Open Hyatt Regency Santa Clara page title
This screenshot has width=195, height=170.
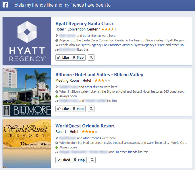(84, 24)
